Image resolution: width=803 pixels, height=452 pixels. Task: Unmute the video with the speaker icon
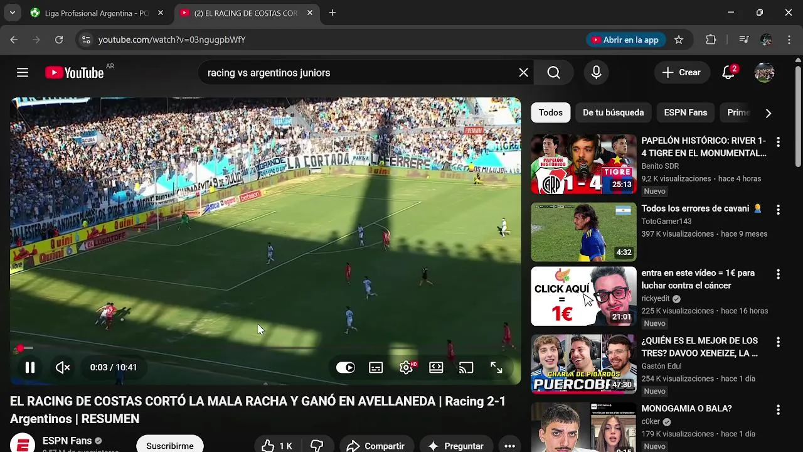click(63, 368)
